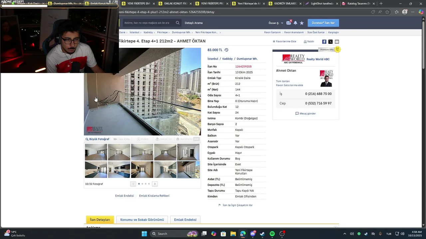Open Discord from taskbar
The image size is (426, 239).
coord(253,234)
